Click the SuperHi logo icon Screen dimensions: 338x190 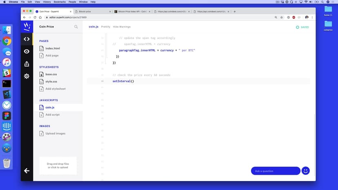click(27, 27)
